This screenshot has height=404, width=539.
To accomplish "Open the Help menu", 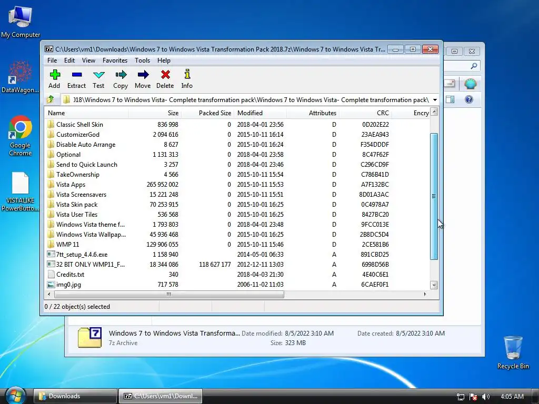I will tap(164, 60).
